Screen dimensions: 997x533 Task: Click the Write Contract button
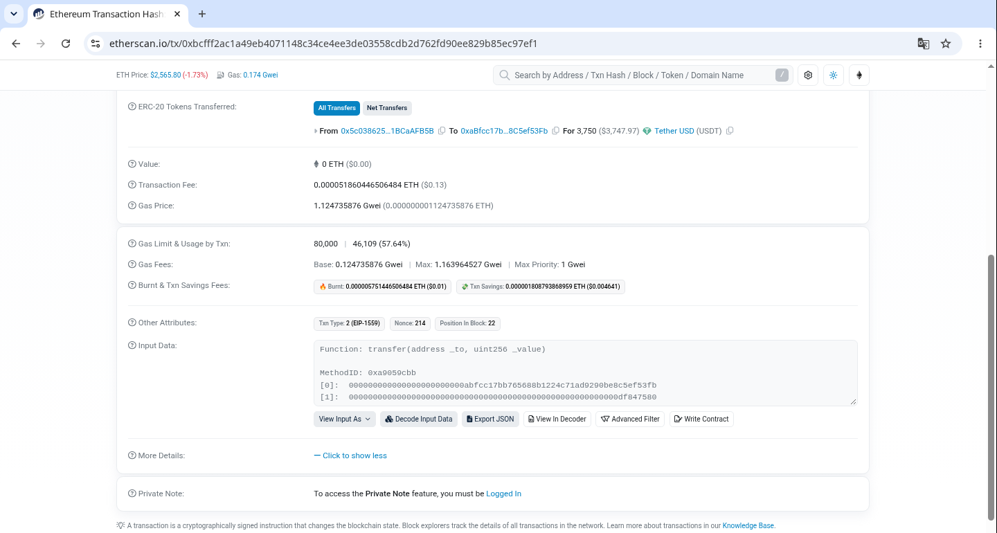pos(701,419)
